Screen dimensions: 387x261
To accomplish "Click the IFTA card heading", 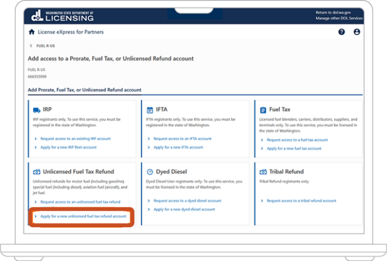I will 162,109.
